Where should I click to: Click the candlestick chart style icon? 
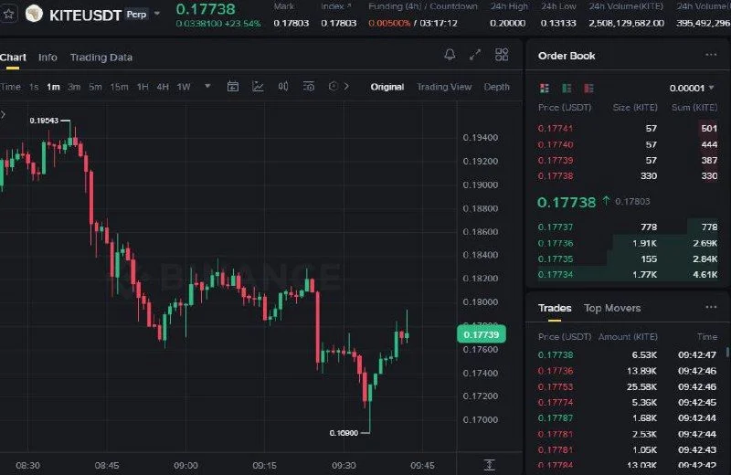[283, 86]
